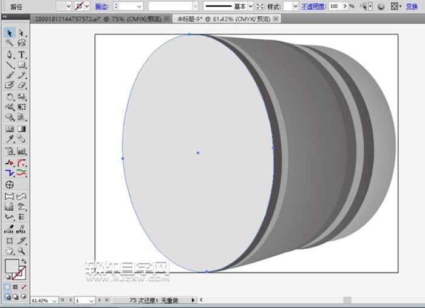Select the Gradient tool
The image size is (425, 308).
tap(21, 129)
